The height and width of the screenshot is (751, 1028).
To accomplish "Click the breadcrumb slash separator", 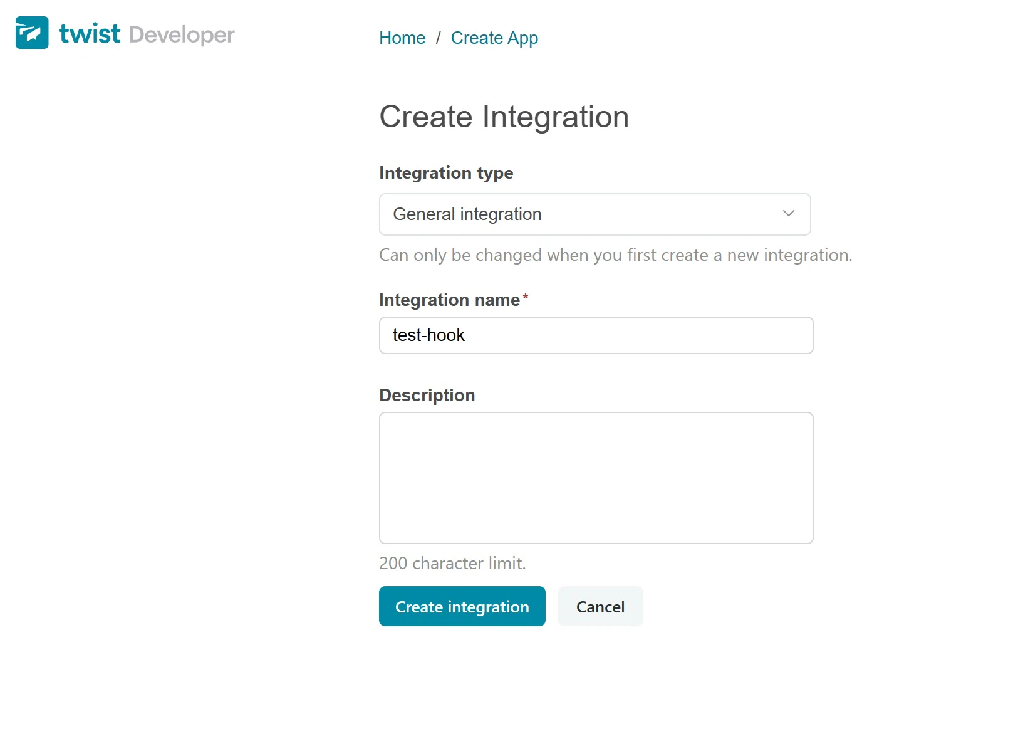I will [x=439, y=38].
